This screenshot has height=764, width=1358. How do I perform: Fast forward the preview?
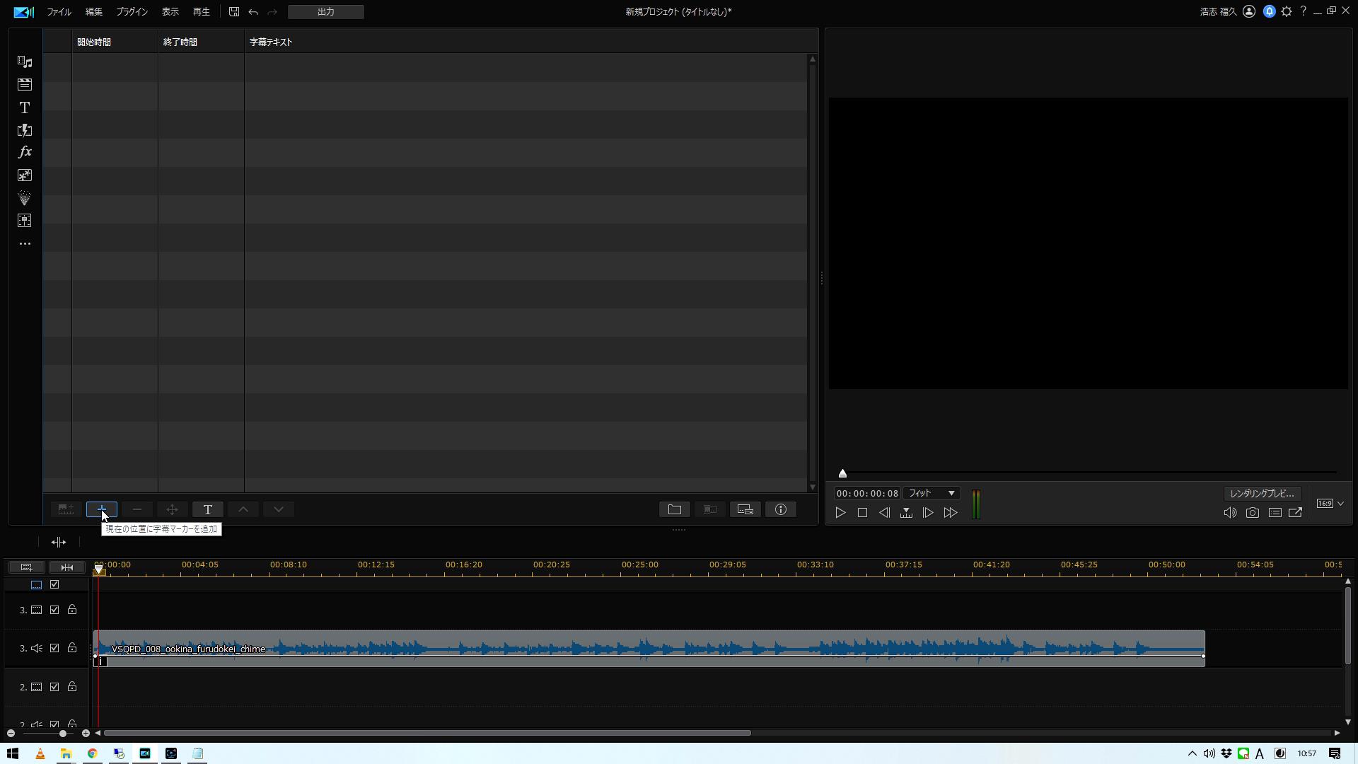click(951, 513)
